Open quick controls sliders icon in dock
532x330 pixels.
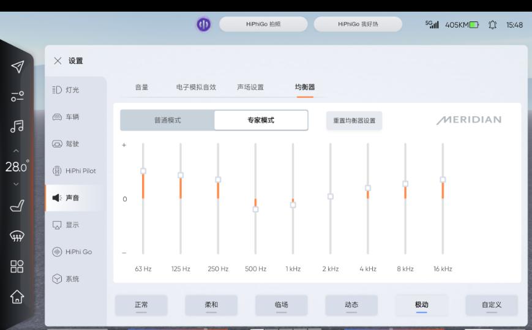pos(17,96)
